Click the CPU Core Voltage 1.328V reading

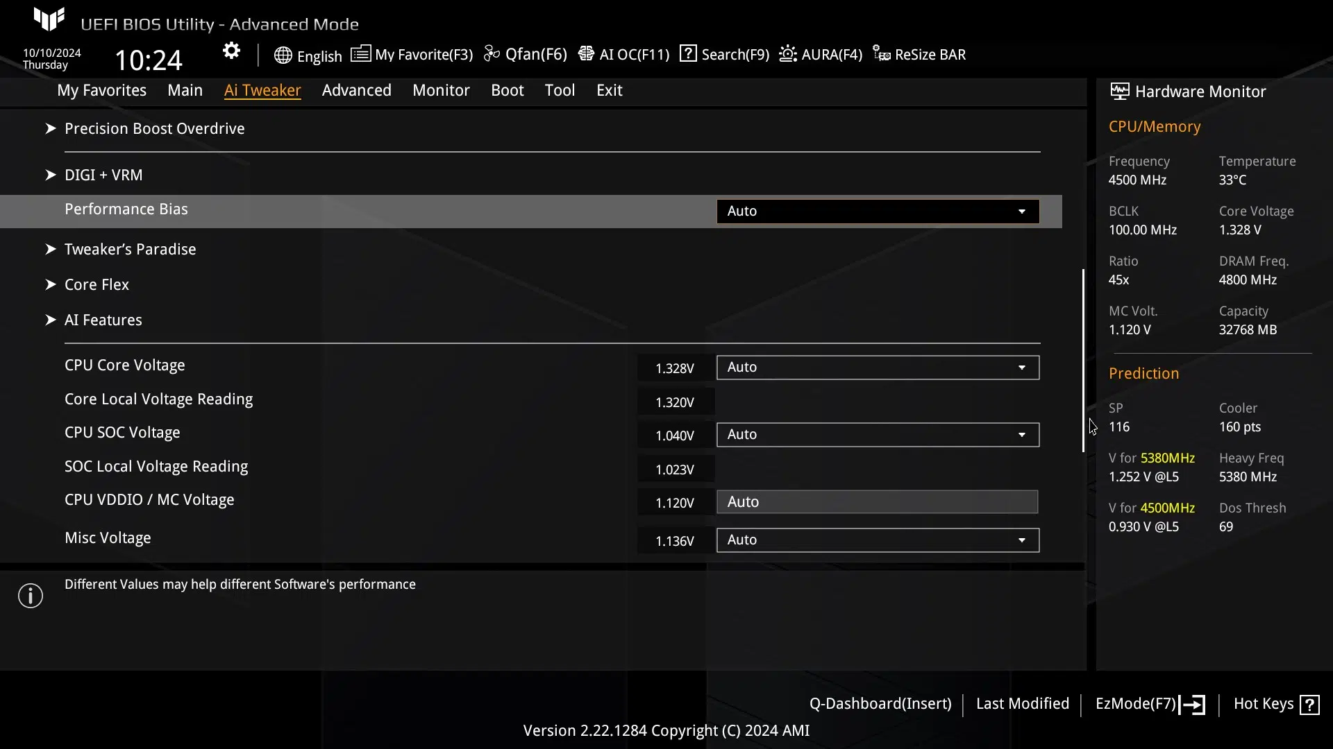pyautogui.click(x=675, y=368)
